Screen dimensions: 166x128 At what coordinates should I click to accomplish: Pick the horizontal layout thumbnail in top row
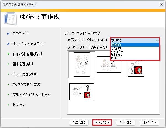click(x=108, y=64)
